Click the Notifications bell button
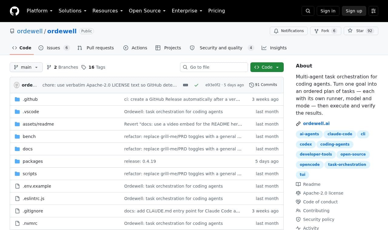 [289, 31]
